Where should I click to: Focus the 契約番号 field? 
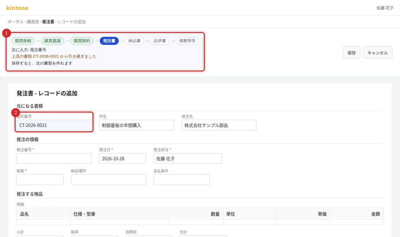point(54,125)
